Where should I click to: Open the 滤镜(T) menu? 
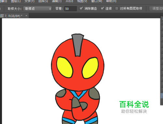[x=57, y=1]
